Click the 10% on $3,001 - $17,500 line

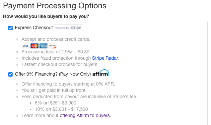click(61, 109)
